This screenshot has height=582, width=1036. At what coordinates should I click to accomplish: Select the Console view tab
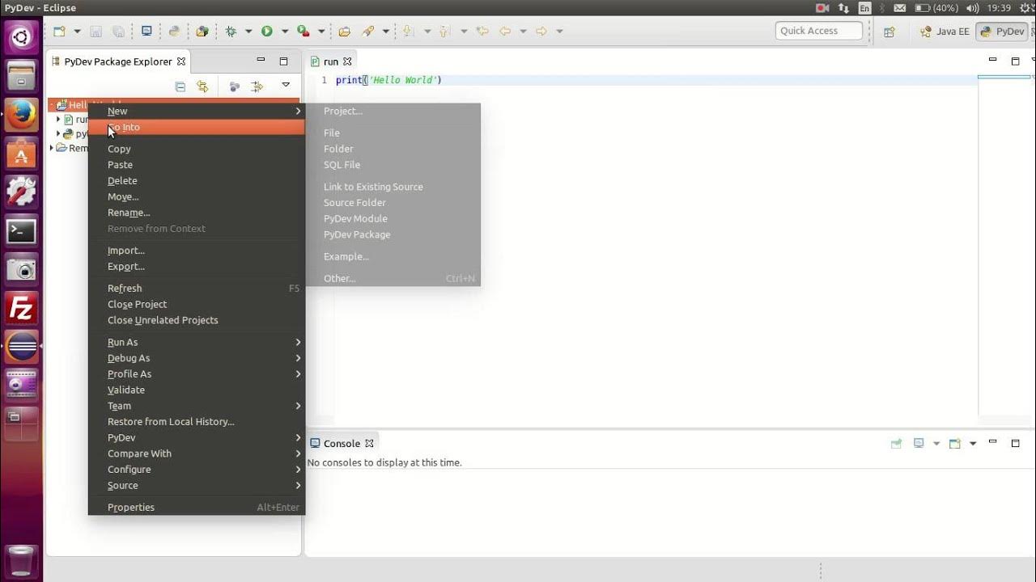(342, 443)
